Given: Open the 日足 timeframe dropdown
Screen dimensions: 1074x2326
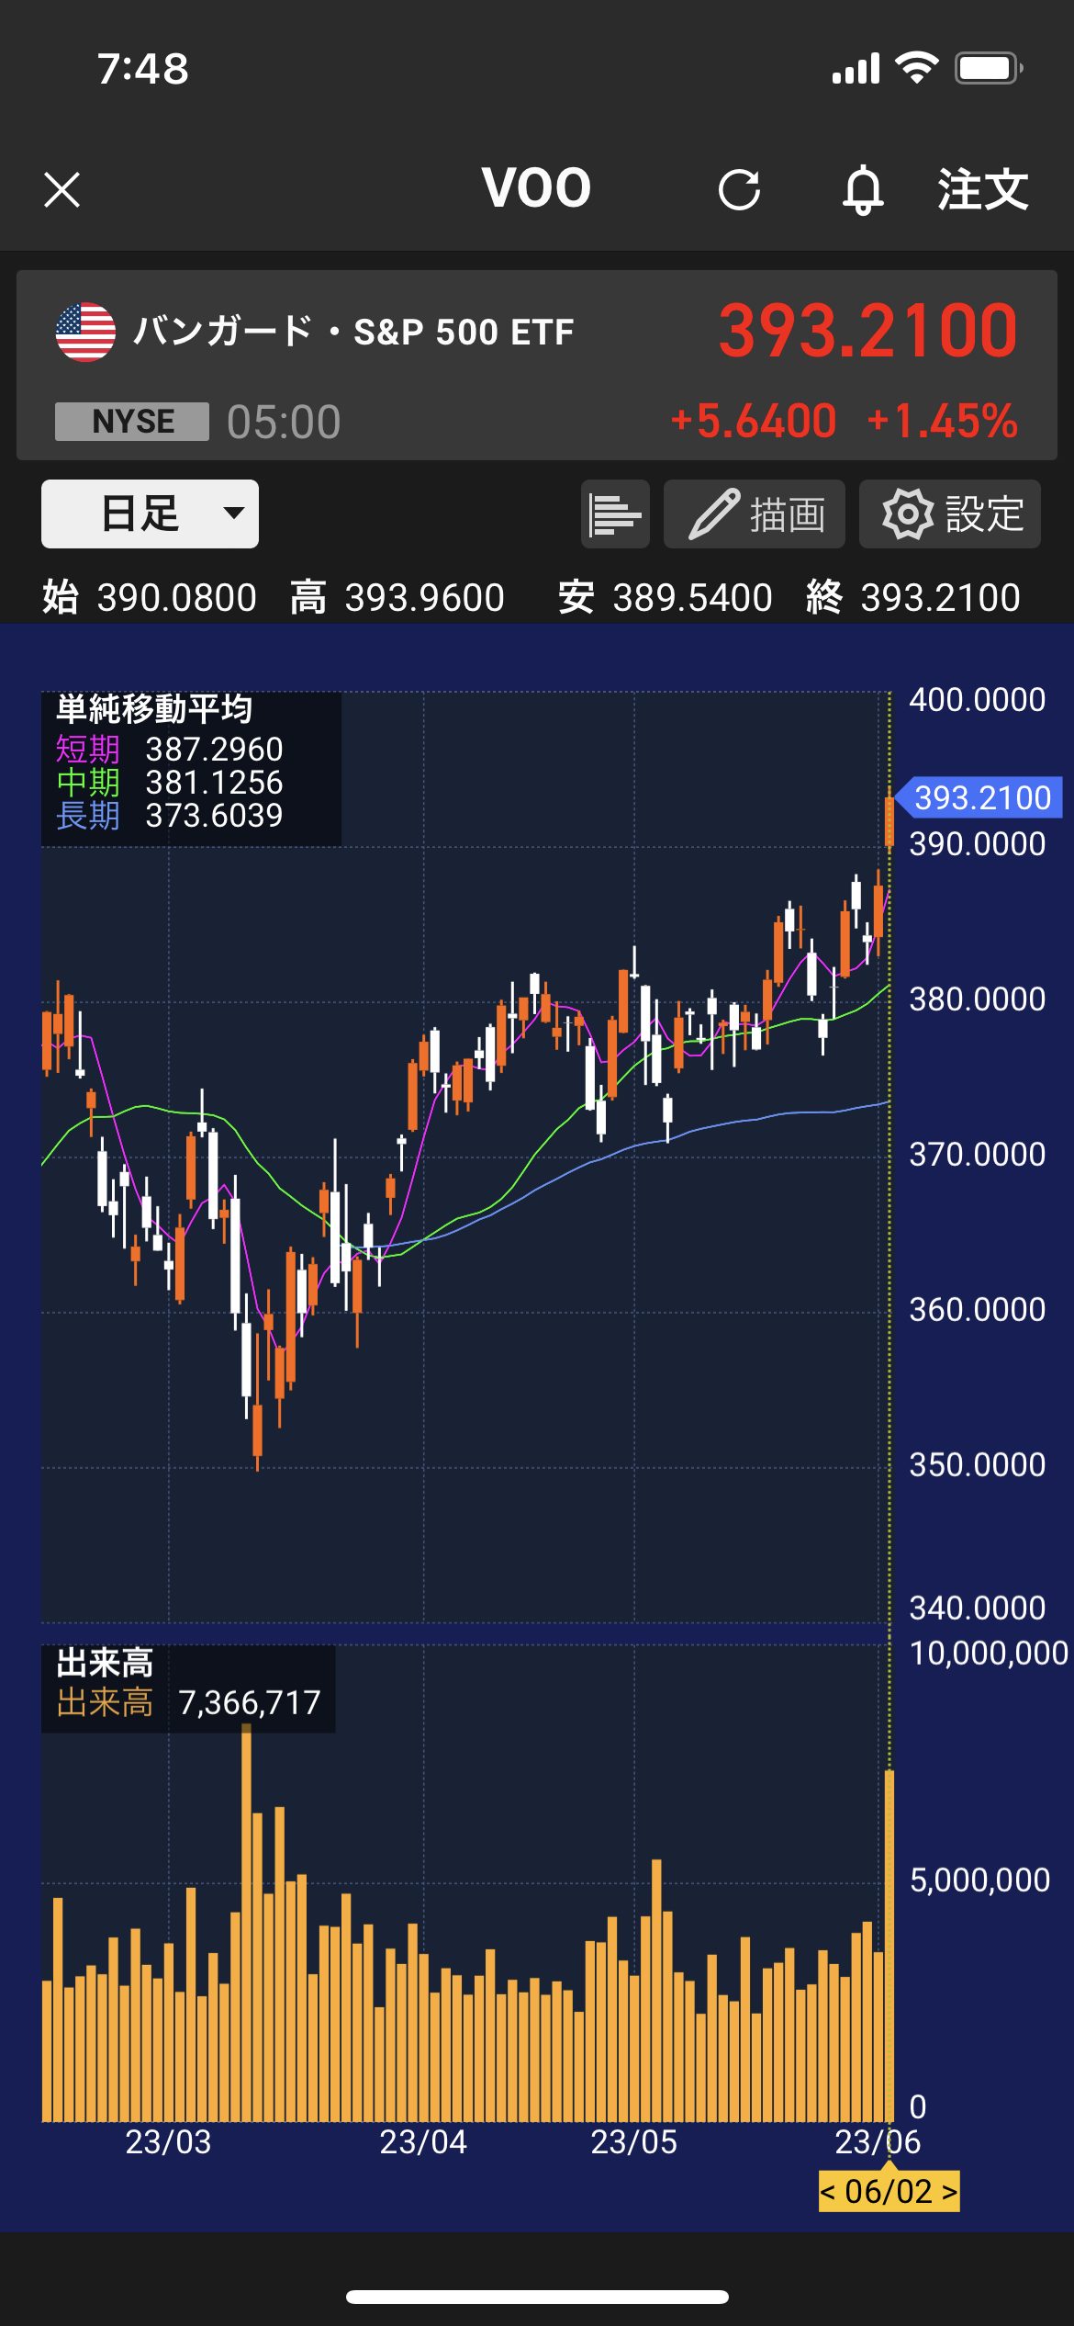Looking at the screenshot, I should [150, 514].
